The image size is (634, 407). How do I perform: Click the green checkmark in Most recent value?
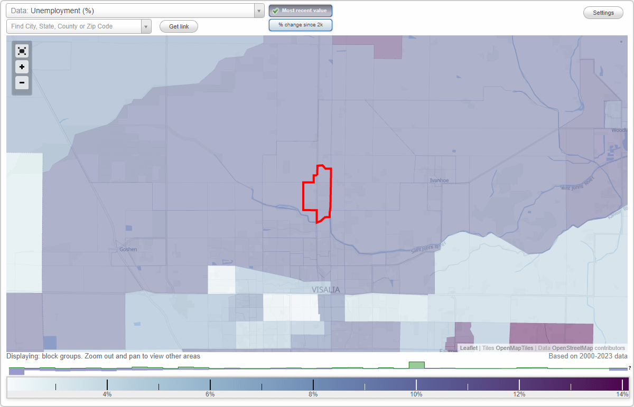coord(275,10)
